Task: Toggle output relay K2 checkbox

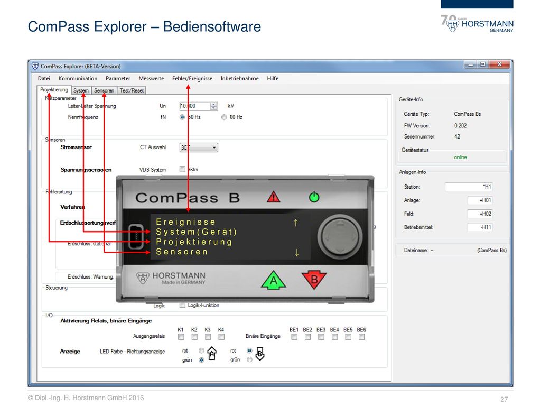Action: pos(194,337)
